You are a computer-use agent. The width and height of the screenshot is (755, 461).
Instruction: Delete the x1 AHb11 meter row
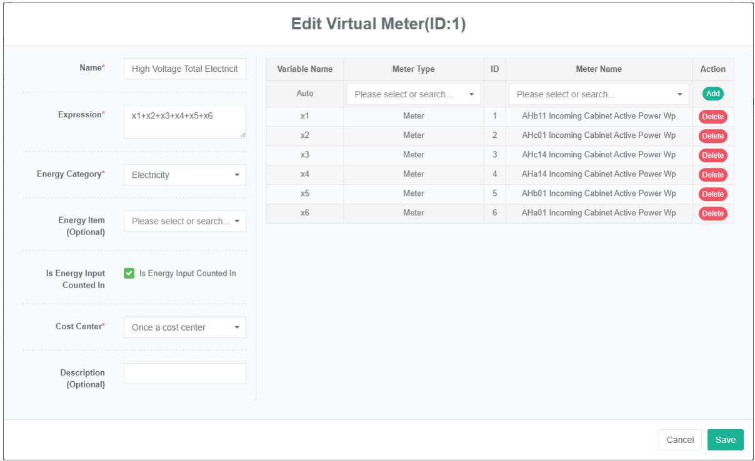coord(712,117)
